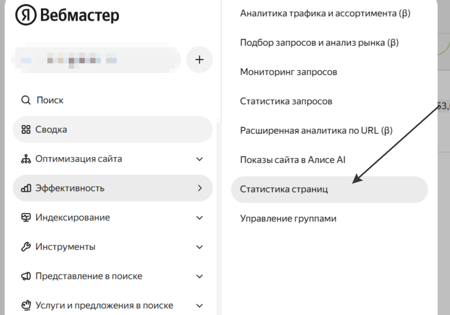Open the blurred site selector field
Image resolution: width=450 pixels, height=315 pixels.
(96, 60)
